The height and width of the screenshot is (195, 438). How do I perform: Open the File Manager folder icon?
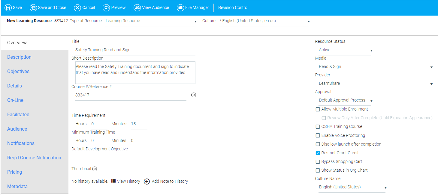[x=180, y=8]
